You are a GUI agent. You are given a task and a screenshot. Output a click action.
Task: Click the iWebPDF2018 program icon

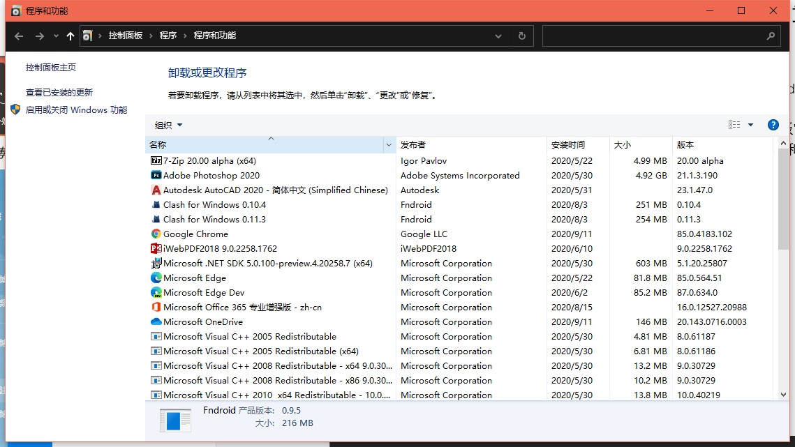coord(156,249)
